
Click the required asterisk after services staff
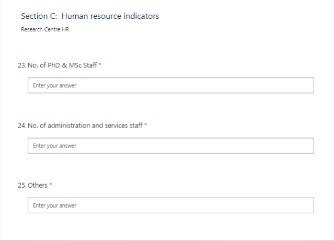tap(145, 124)
